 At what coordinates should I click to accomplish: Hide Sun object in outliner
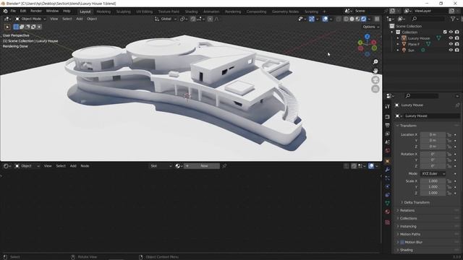(x=451, y=50)
